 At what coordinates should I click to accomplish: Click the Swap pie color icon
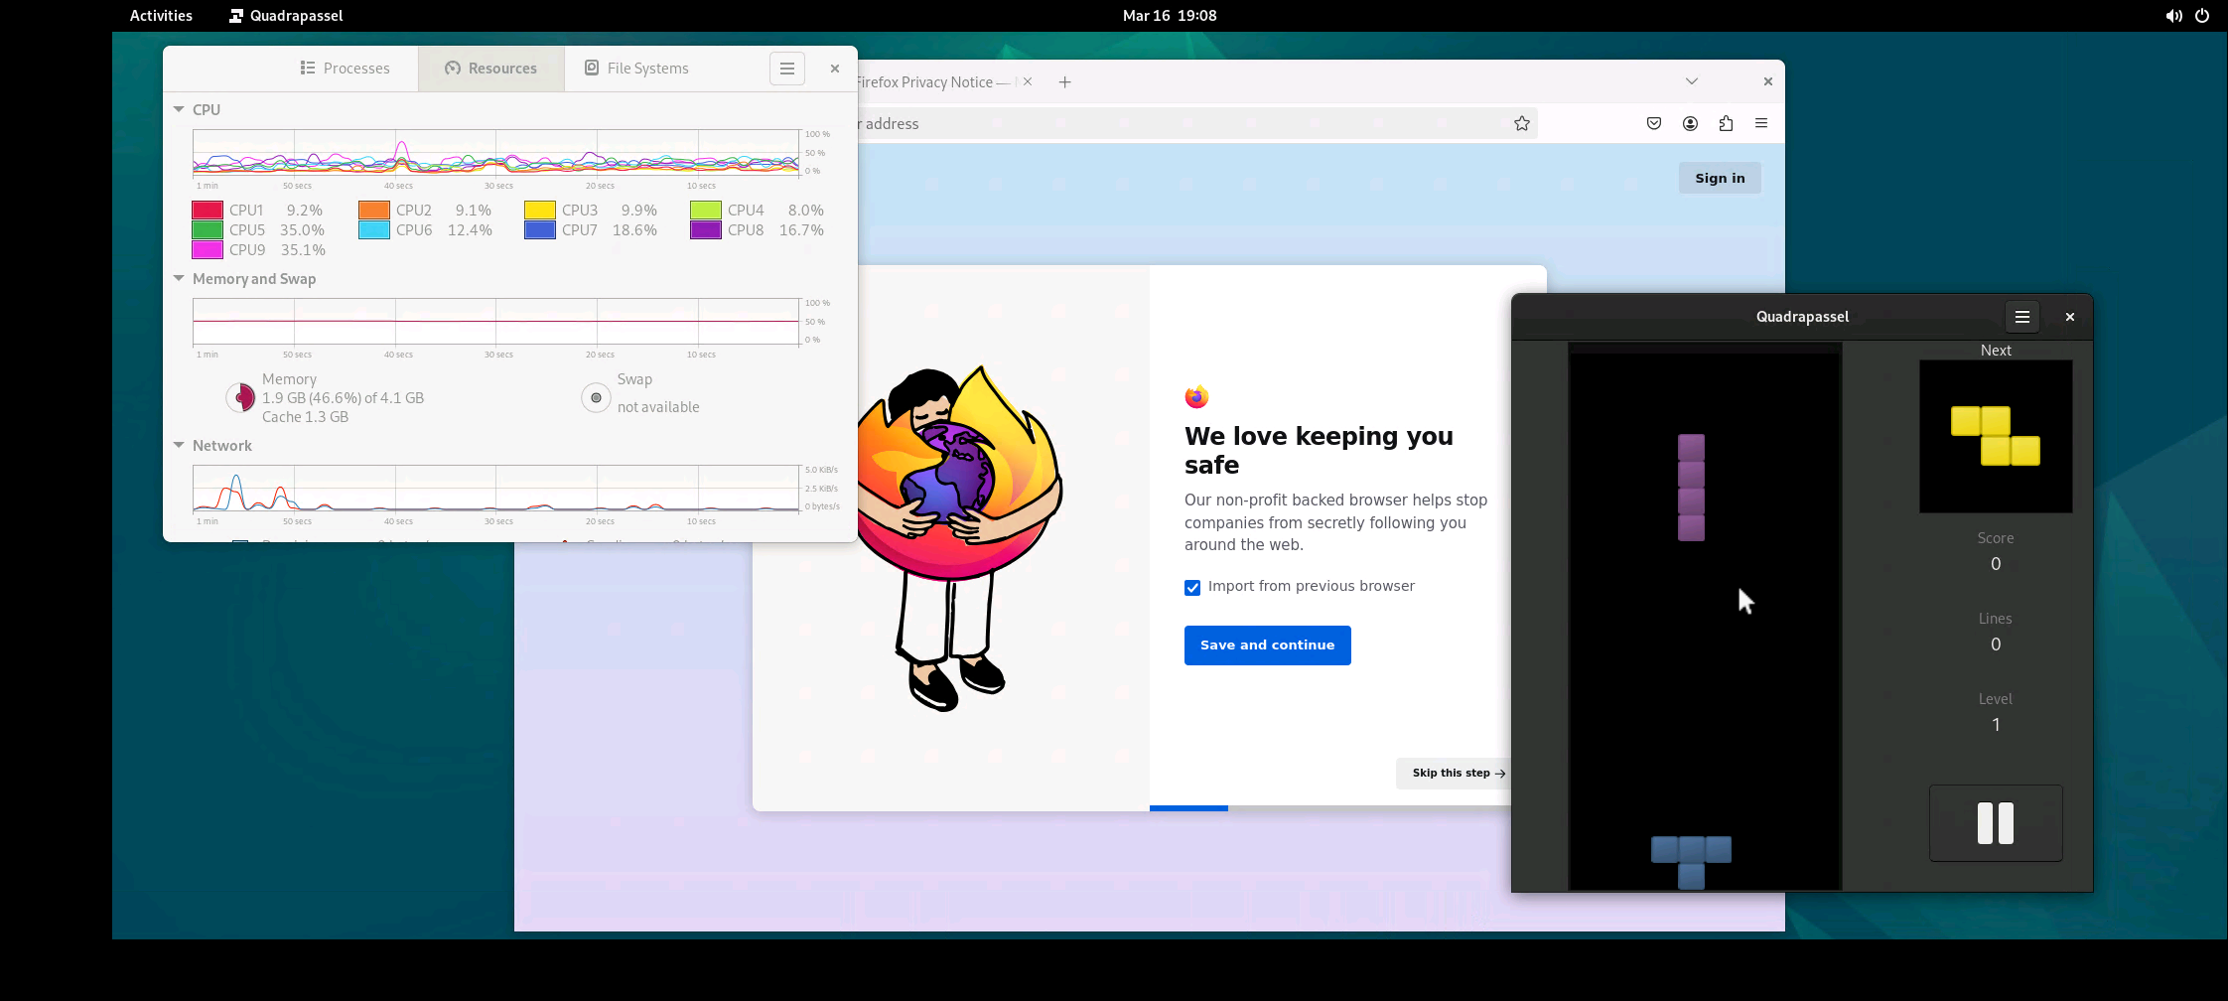(x=596, y=397)
